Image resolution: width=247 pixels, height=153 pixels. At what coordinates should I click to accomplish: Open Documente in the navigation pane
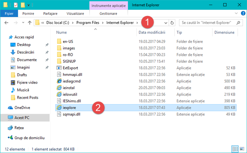pyautogui.click(x=27, y=60)
